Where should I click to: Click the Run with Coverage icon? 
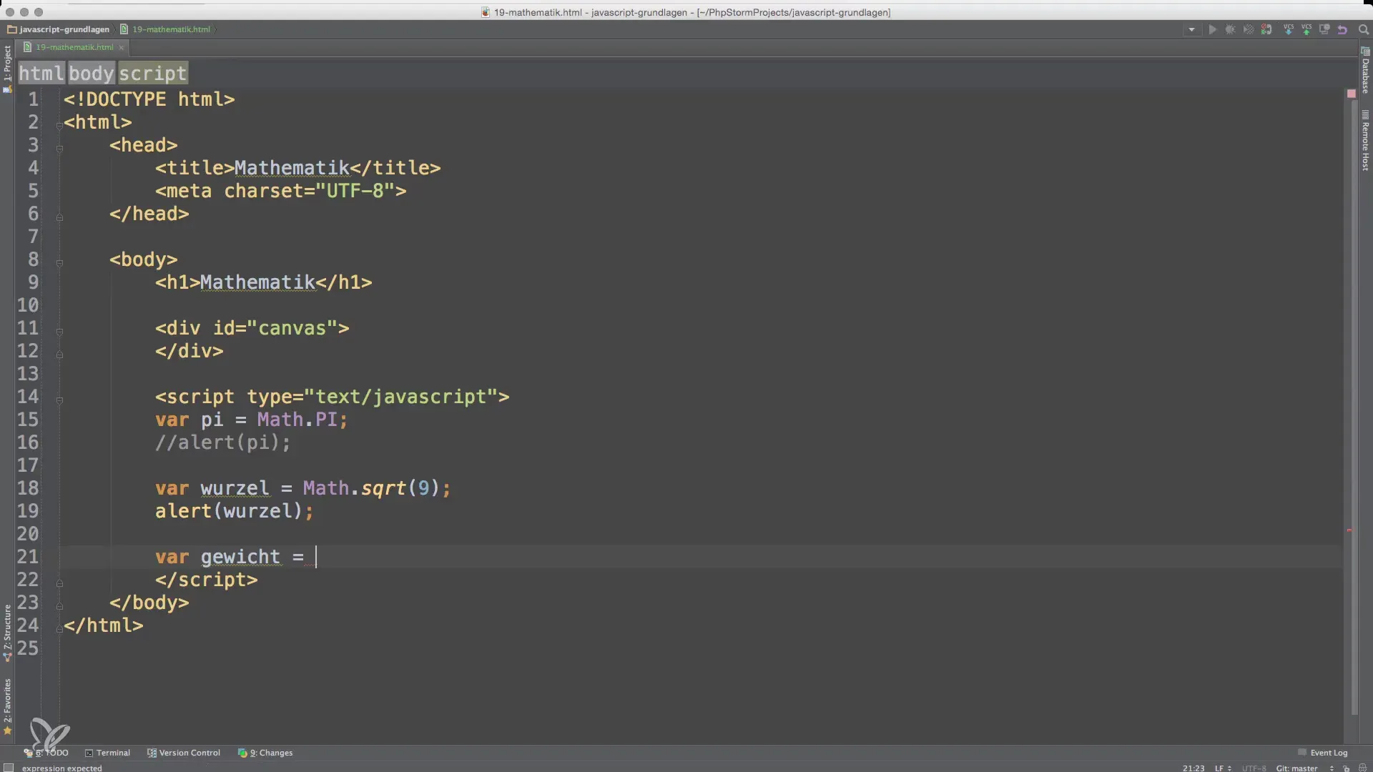1248,30
